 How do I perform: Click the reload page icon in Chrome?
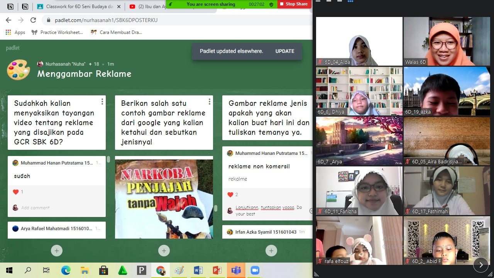[34, 20]
